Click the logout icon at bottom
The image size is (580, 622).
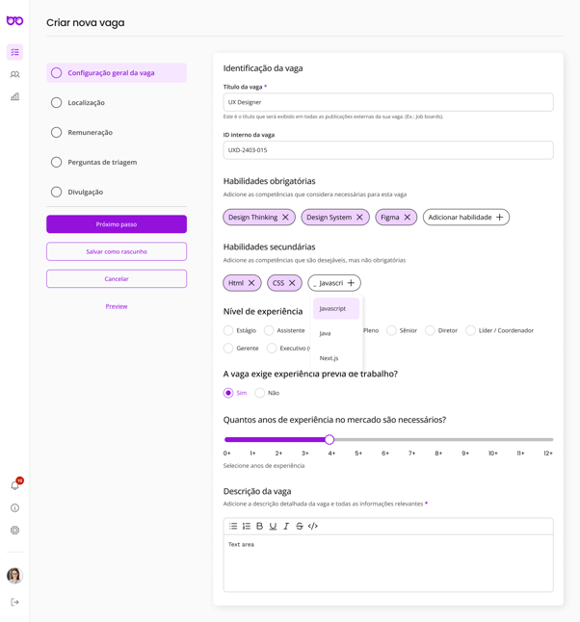coord(14,602)
